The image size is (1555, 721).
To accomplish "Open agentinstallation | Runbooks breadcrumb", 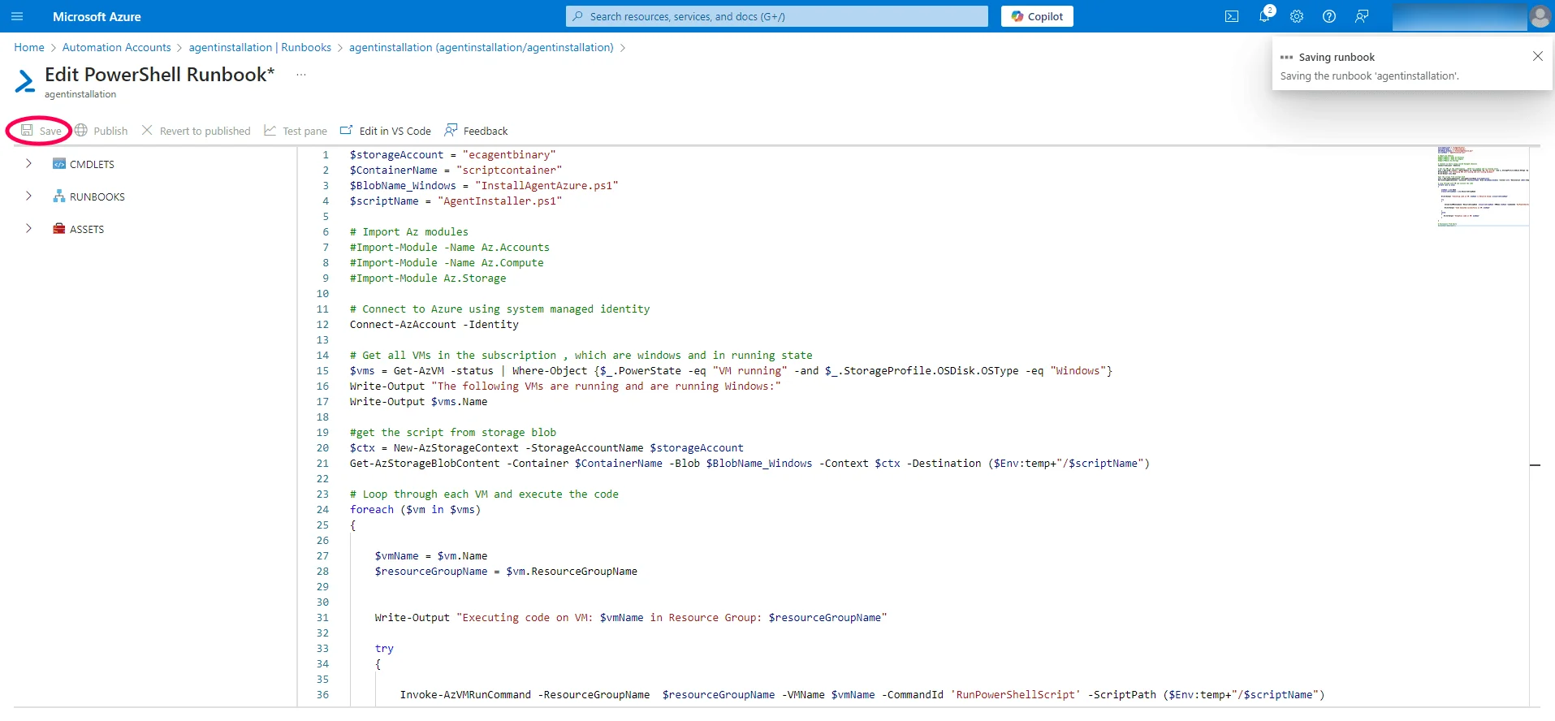I will (x=260, y=47).
